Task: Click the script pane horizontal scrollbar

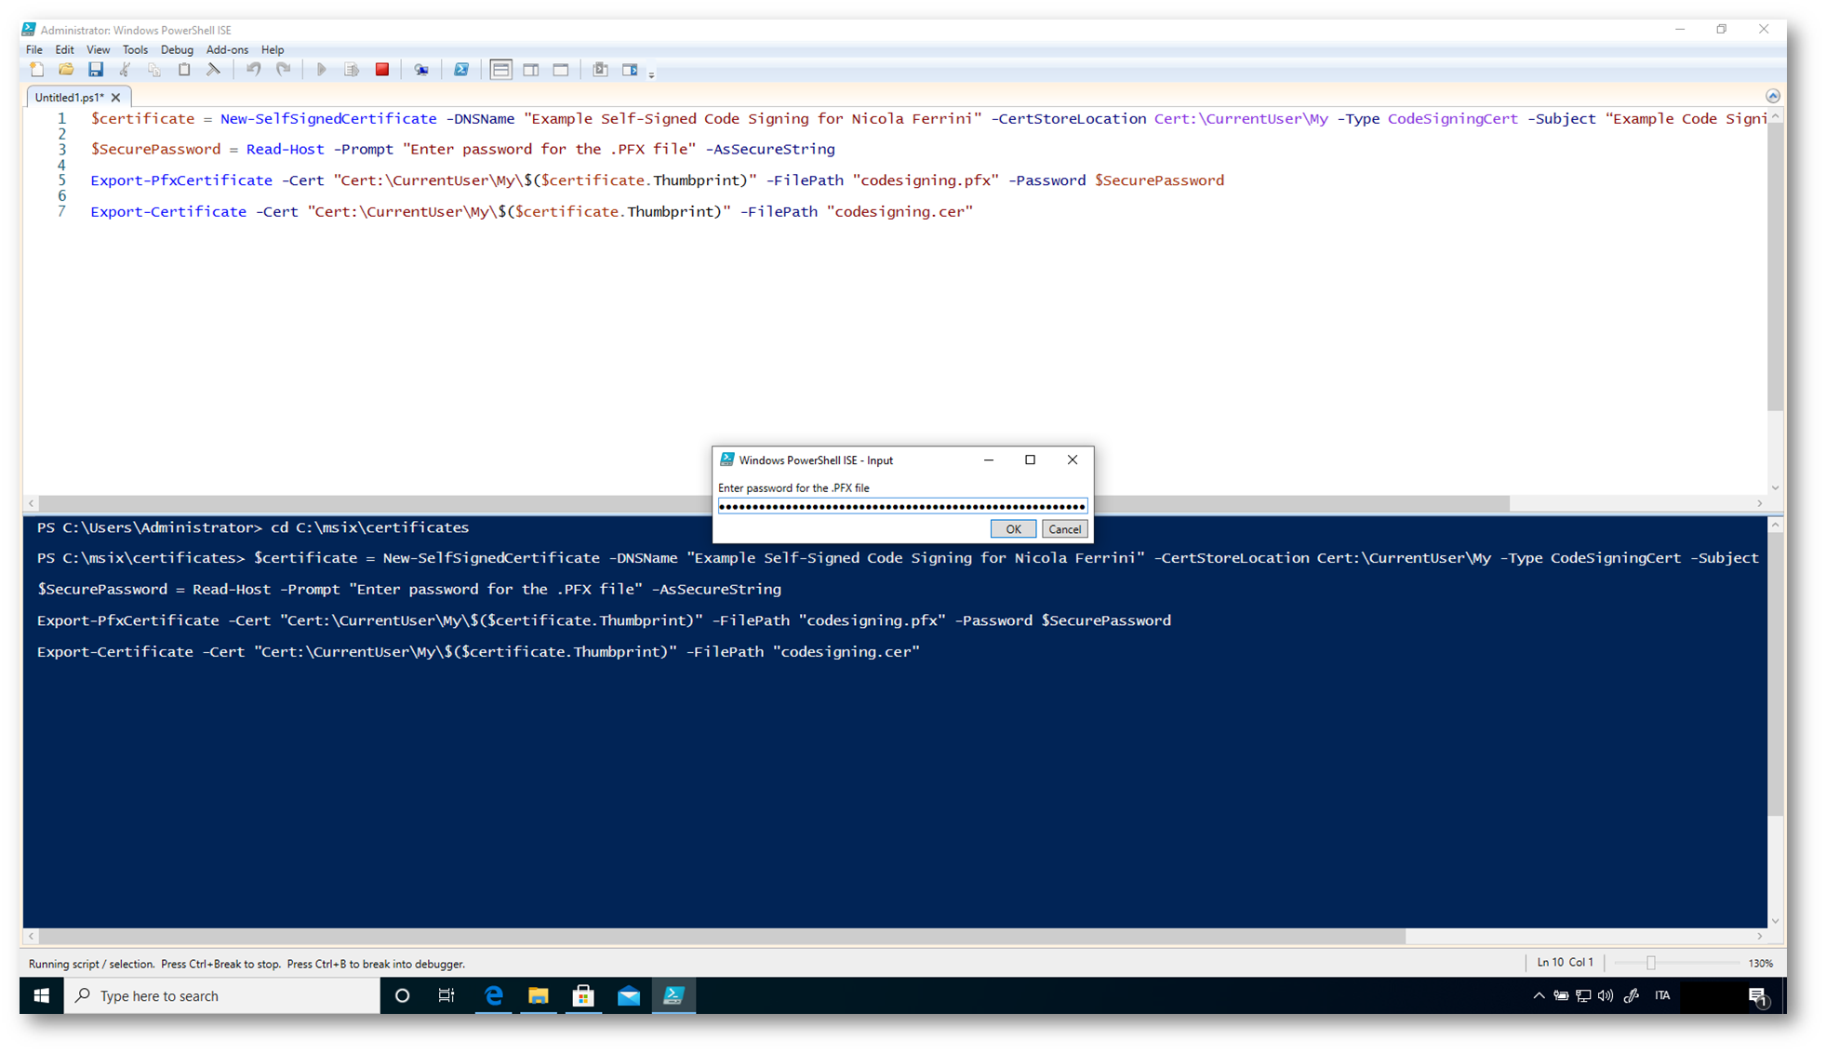Action: [x=775, y=503]
